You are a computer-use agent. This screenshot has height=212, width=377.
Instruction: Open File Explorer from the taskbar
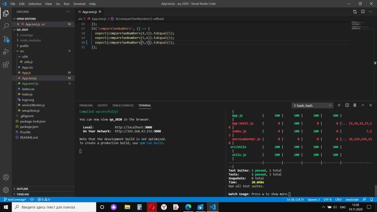point(127,207)
